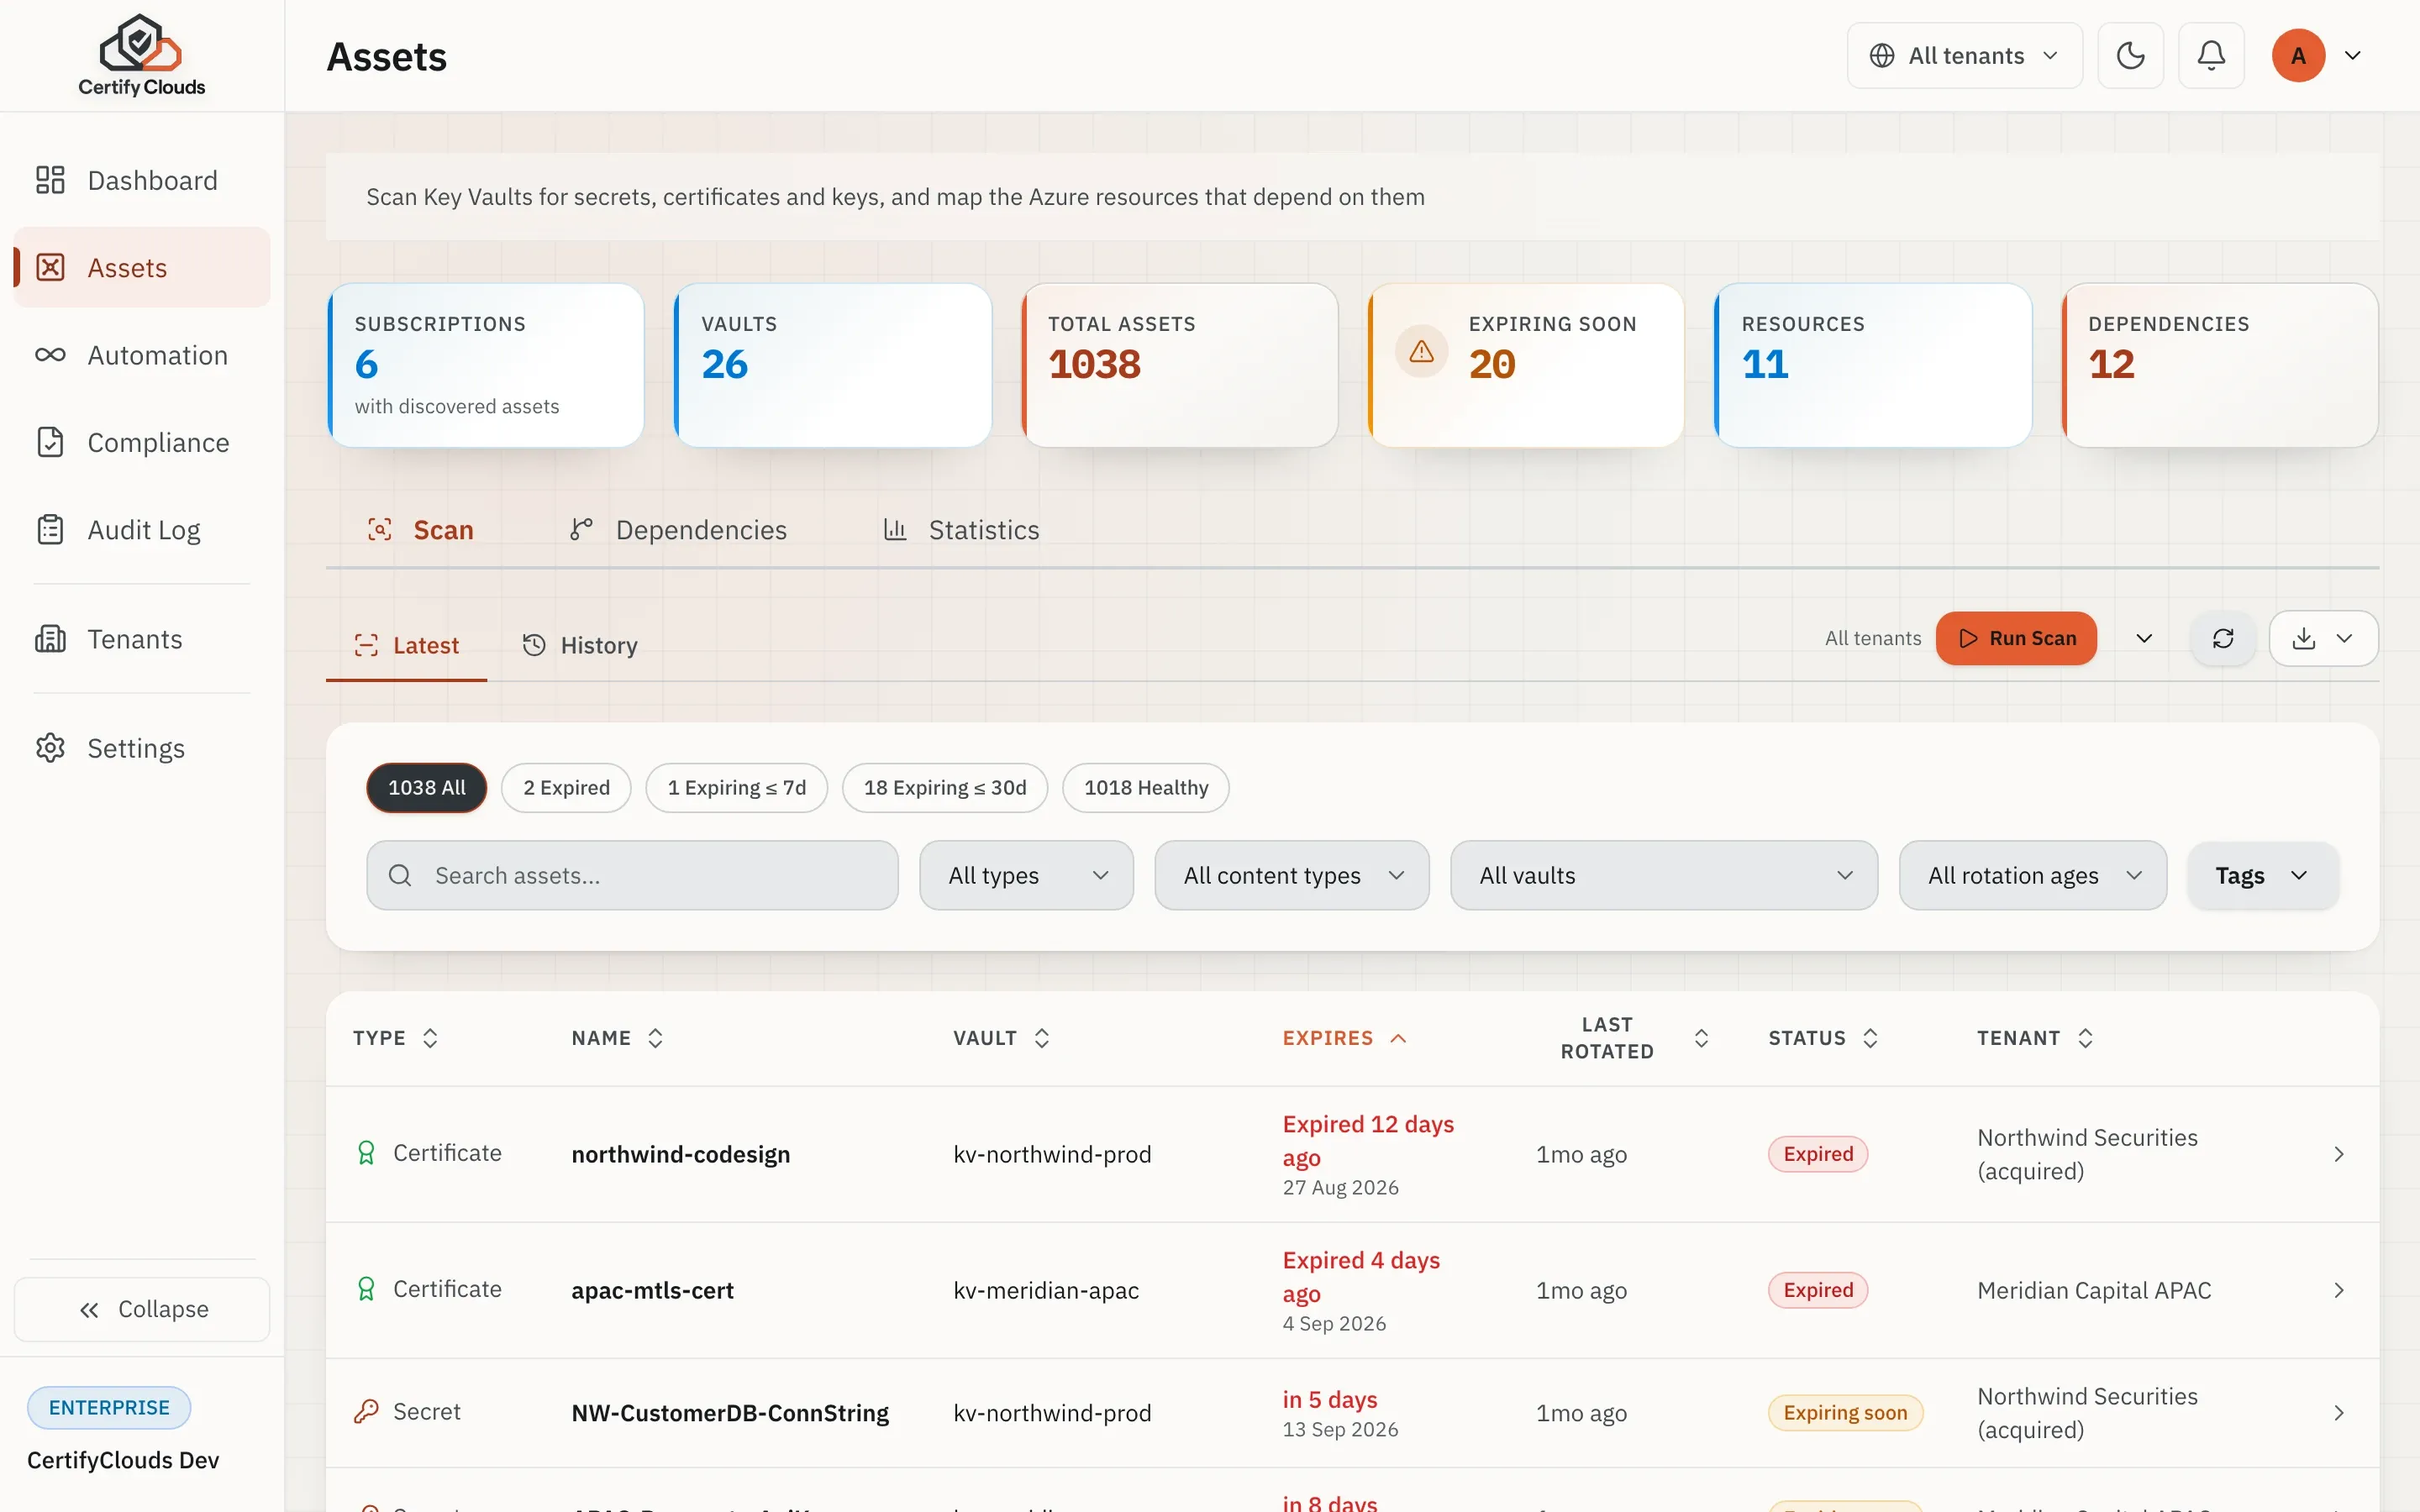This screenshot has height=1512, width=2420.
Task: Open the All types dropdown
Action: [1026, 875]
